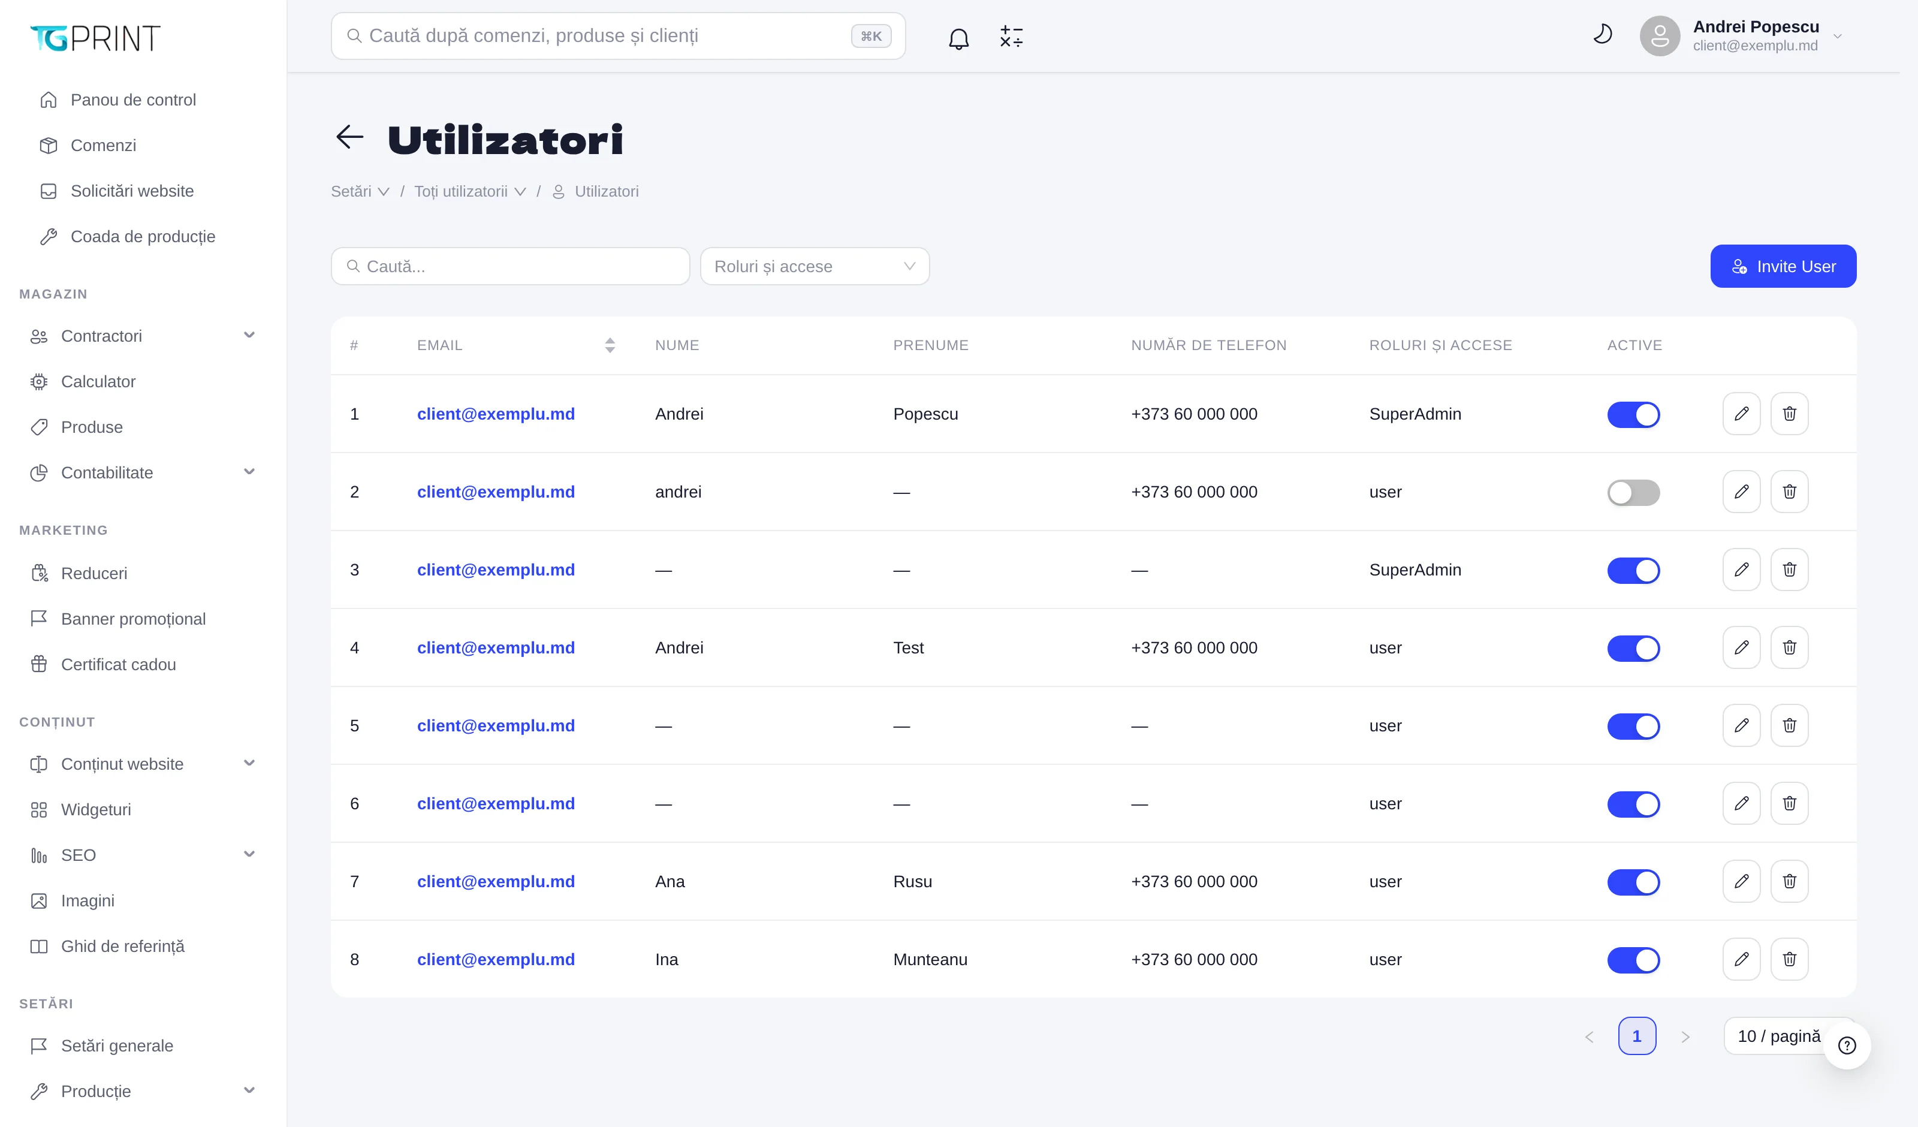Expand SEO sidebar section
Screen dimensions: 1918x1127
coord(143,855)
